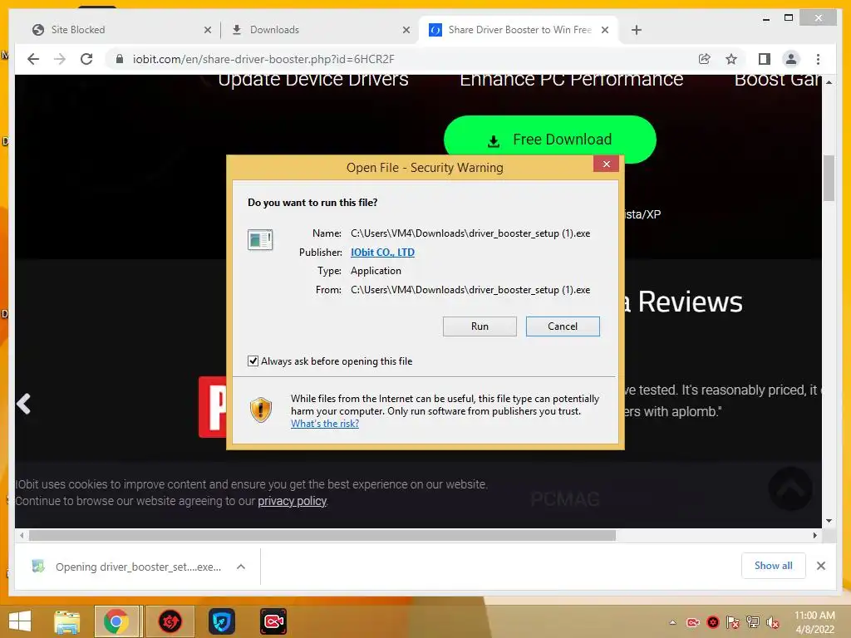851x638 pixels.
Task: Close the Downloads tab
Action: [406, 31]
